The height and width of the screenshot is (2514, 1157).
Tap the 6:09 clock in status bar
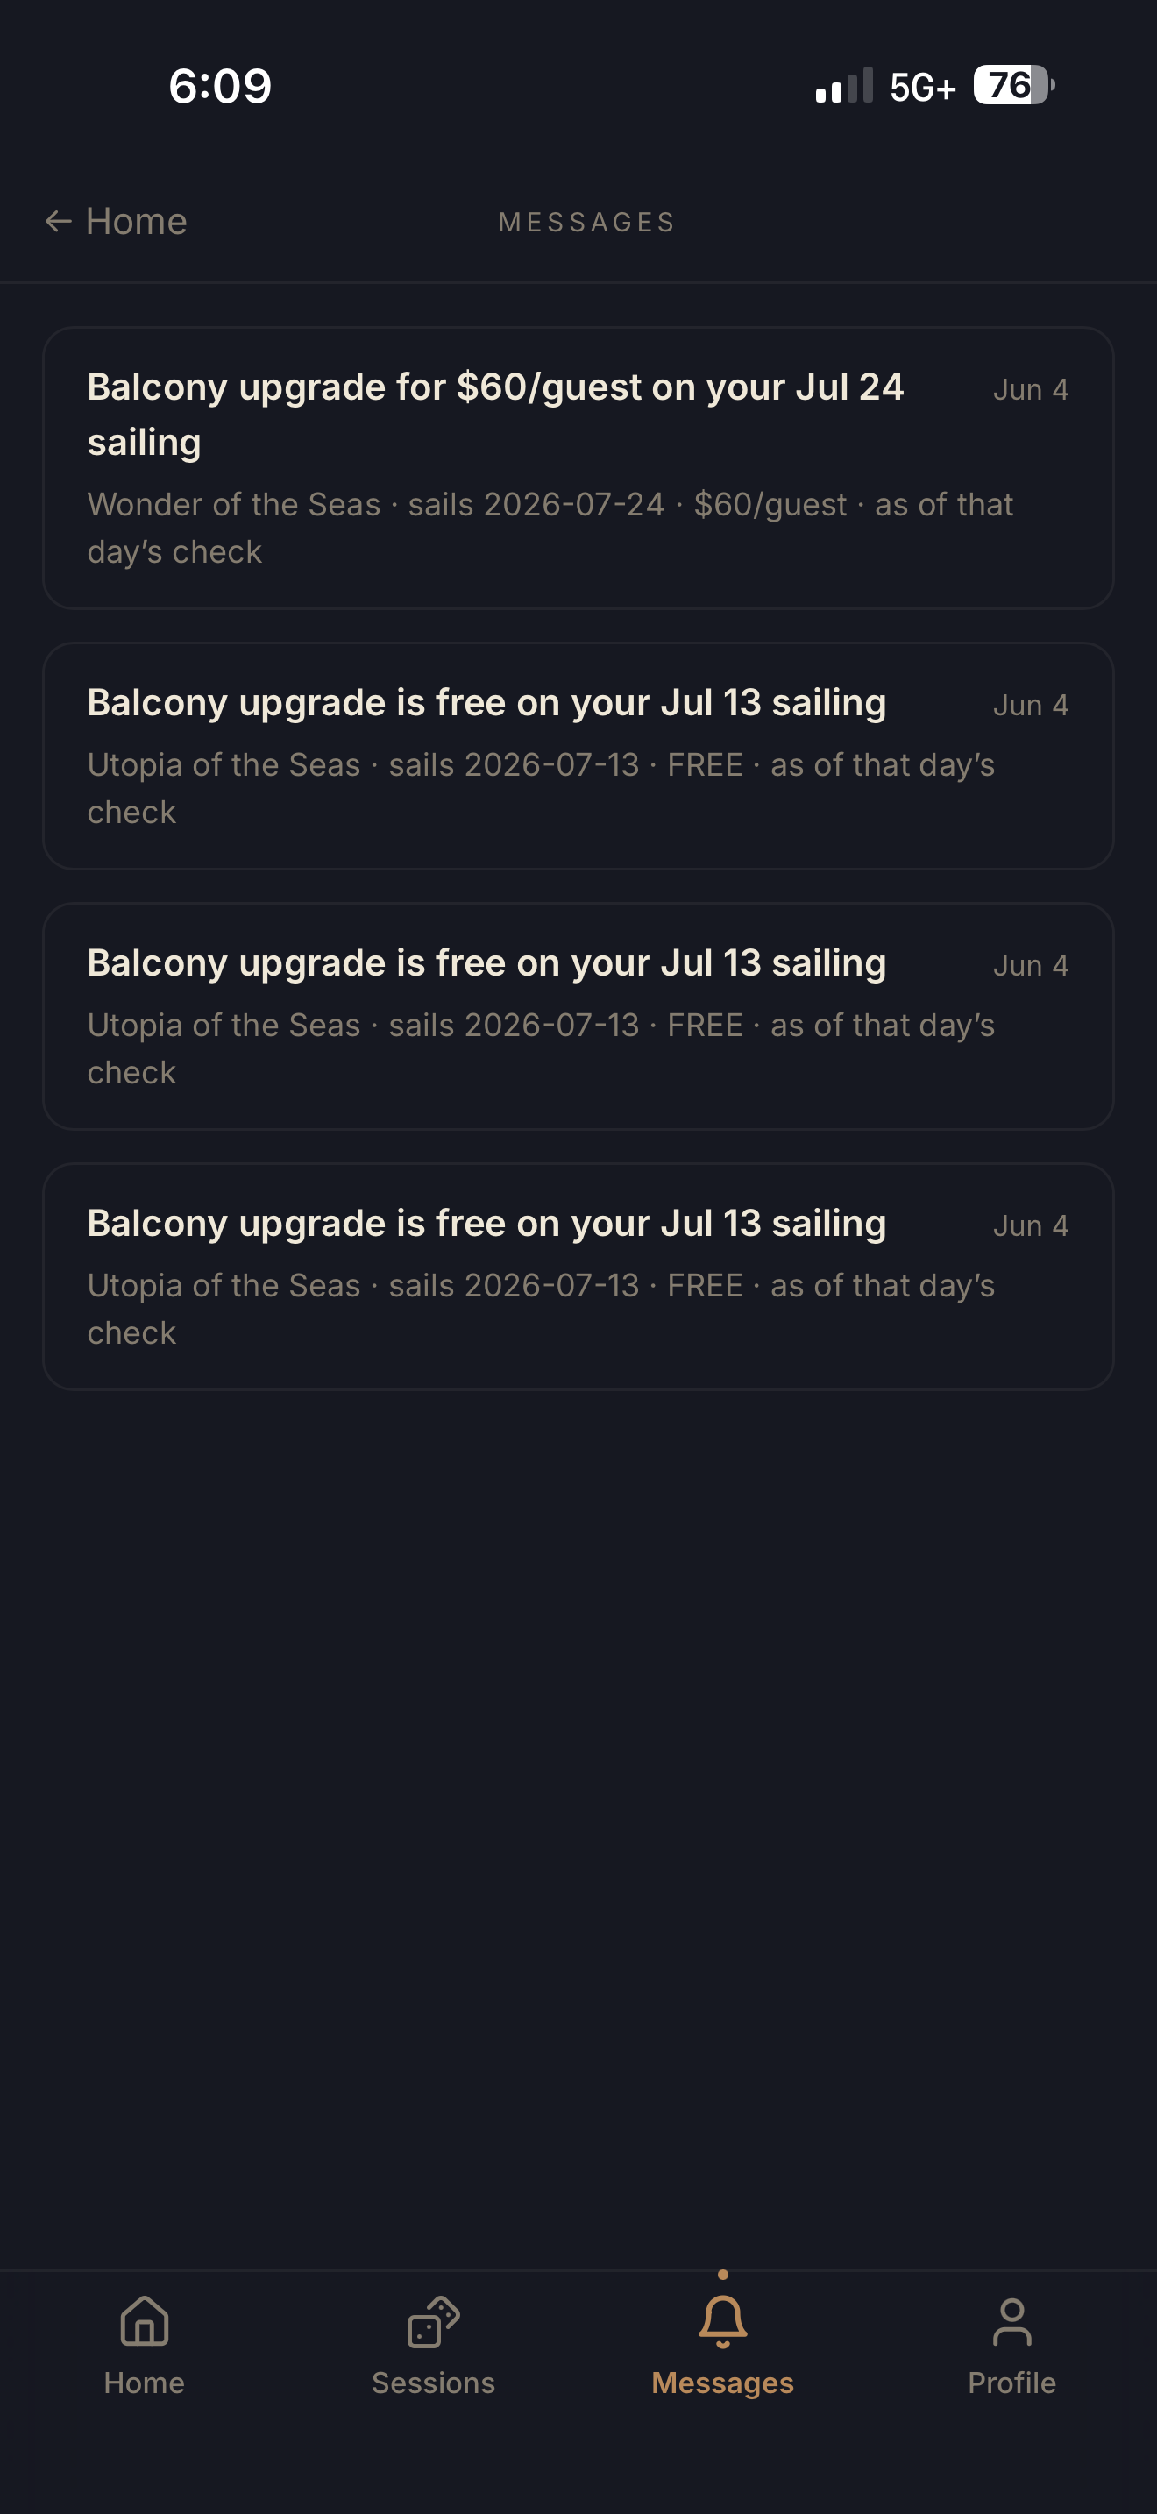point(219,86)
